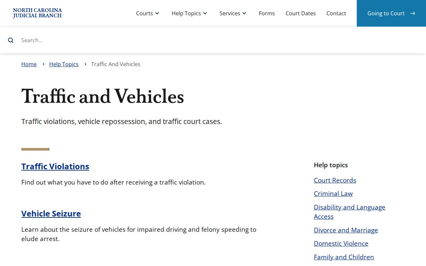Image resolution: width=426 pixels, height=266 pixels.
Task: Click the Going to Court button
Action: (x=391, y=13)
